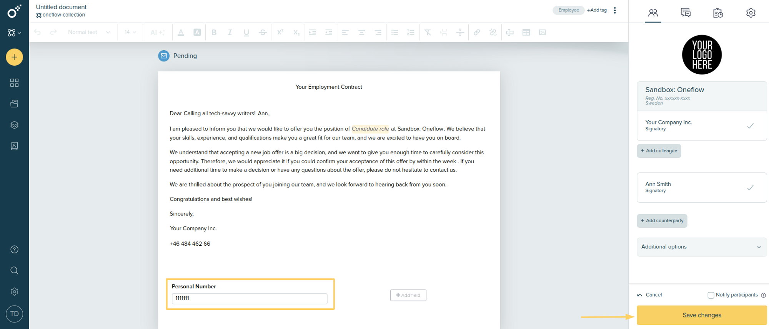Click the AI assistant toolbar button
The width and height of the screenshot is (769, 329).
tap(157, 32)
